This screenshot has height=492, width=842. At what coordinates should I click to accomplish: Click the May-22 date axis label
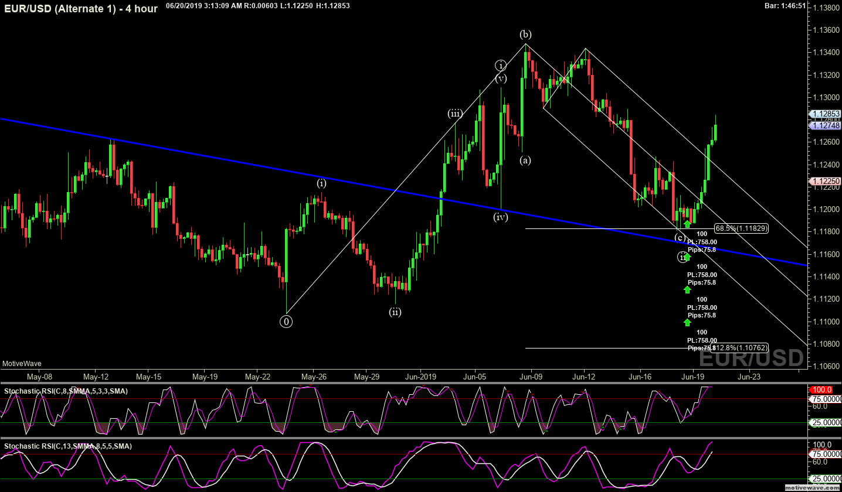coord(258,377)
